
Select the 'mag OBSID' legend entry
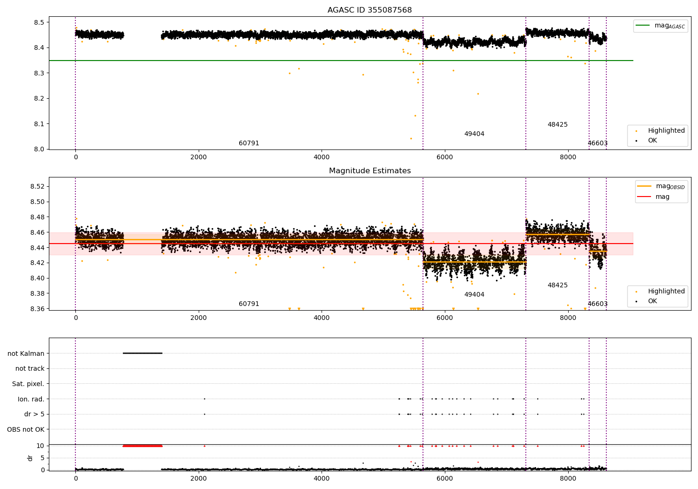point(661,186)
